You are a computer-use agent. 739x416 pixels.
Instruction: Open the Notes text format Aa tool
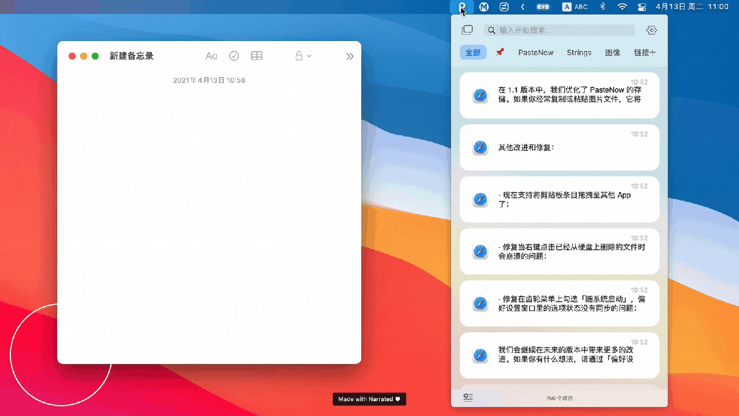211,56
